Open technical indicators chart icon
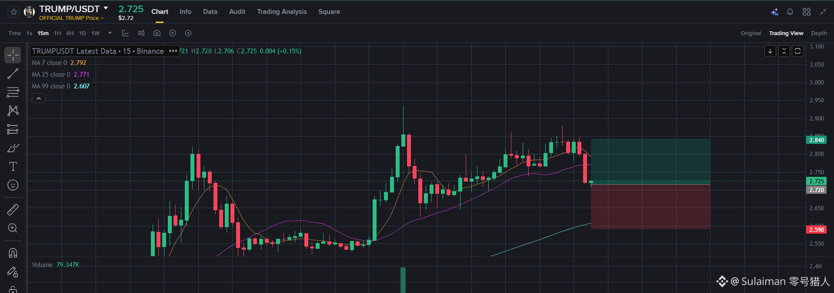834x293 pixels. tap(126, 33)
